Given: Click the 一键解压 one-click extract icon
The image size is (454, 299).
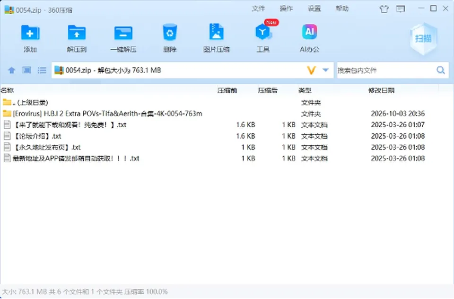Looking at the screenshot, I should [x=123, y=33].
